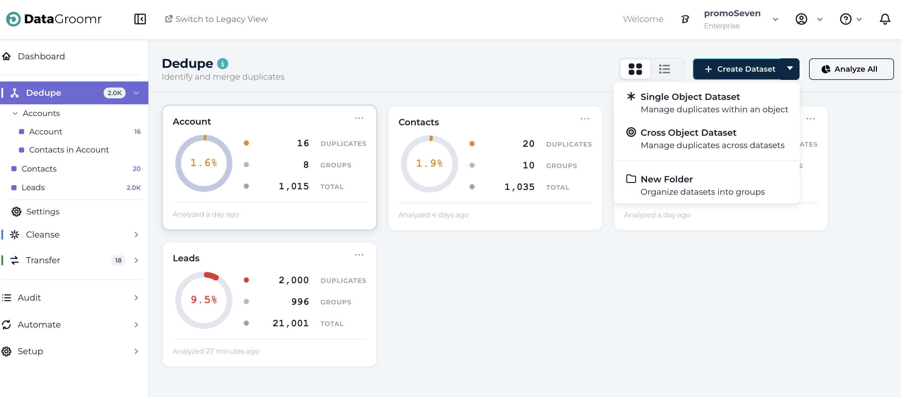The height and width of the screenshot is (397, 901).
Task: Switch to list view layout
Action: coord(664,69)
